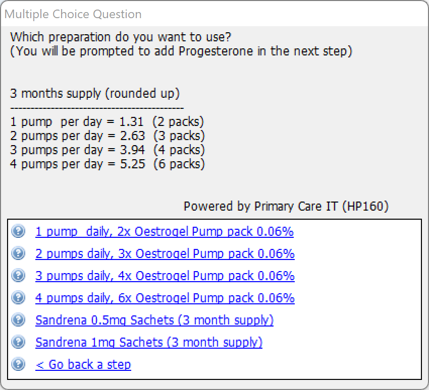
Task: Select 2 pumps daily, 3x Oestrogel option
Action: point(165,254)
